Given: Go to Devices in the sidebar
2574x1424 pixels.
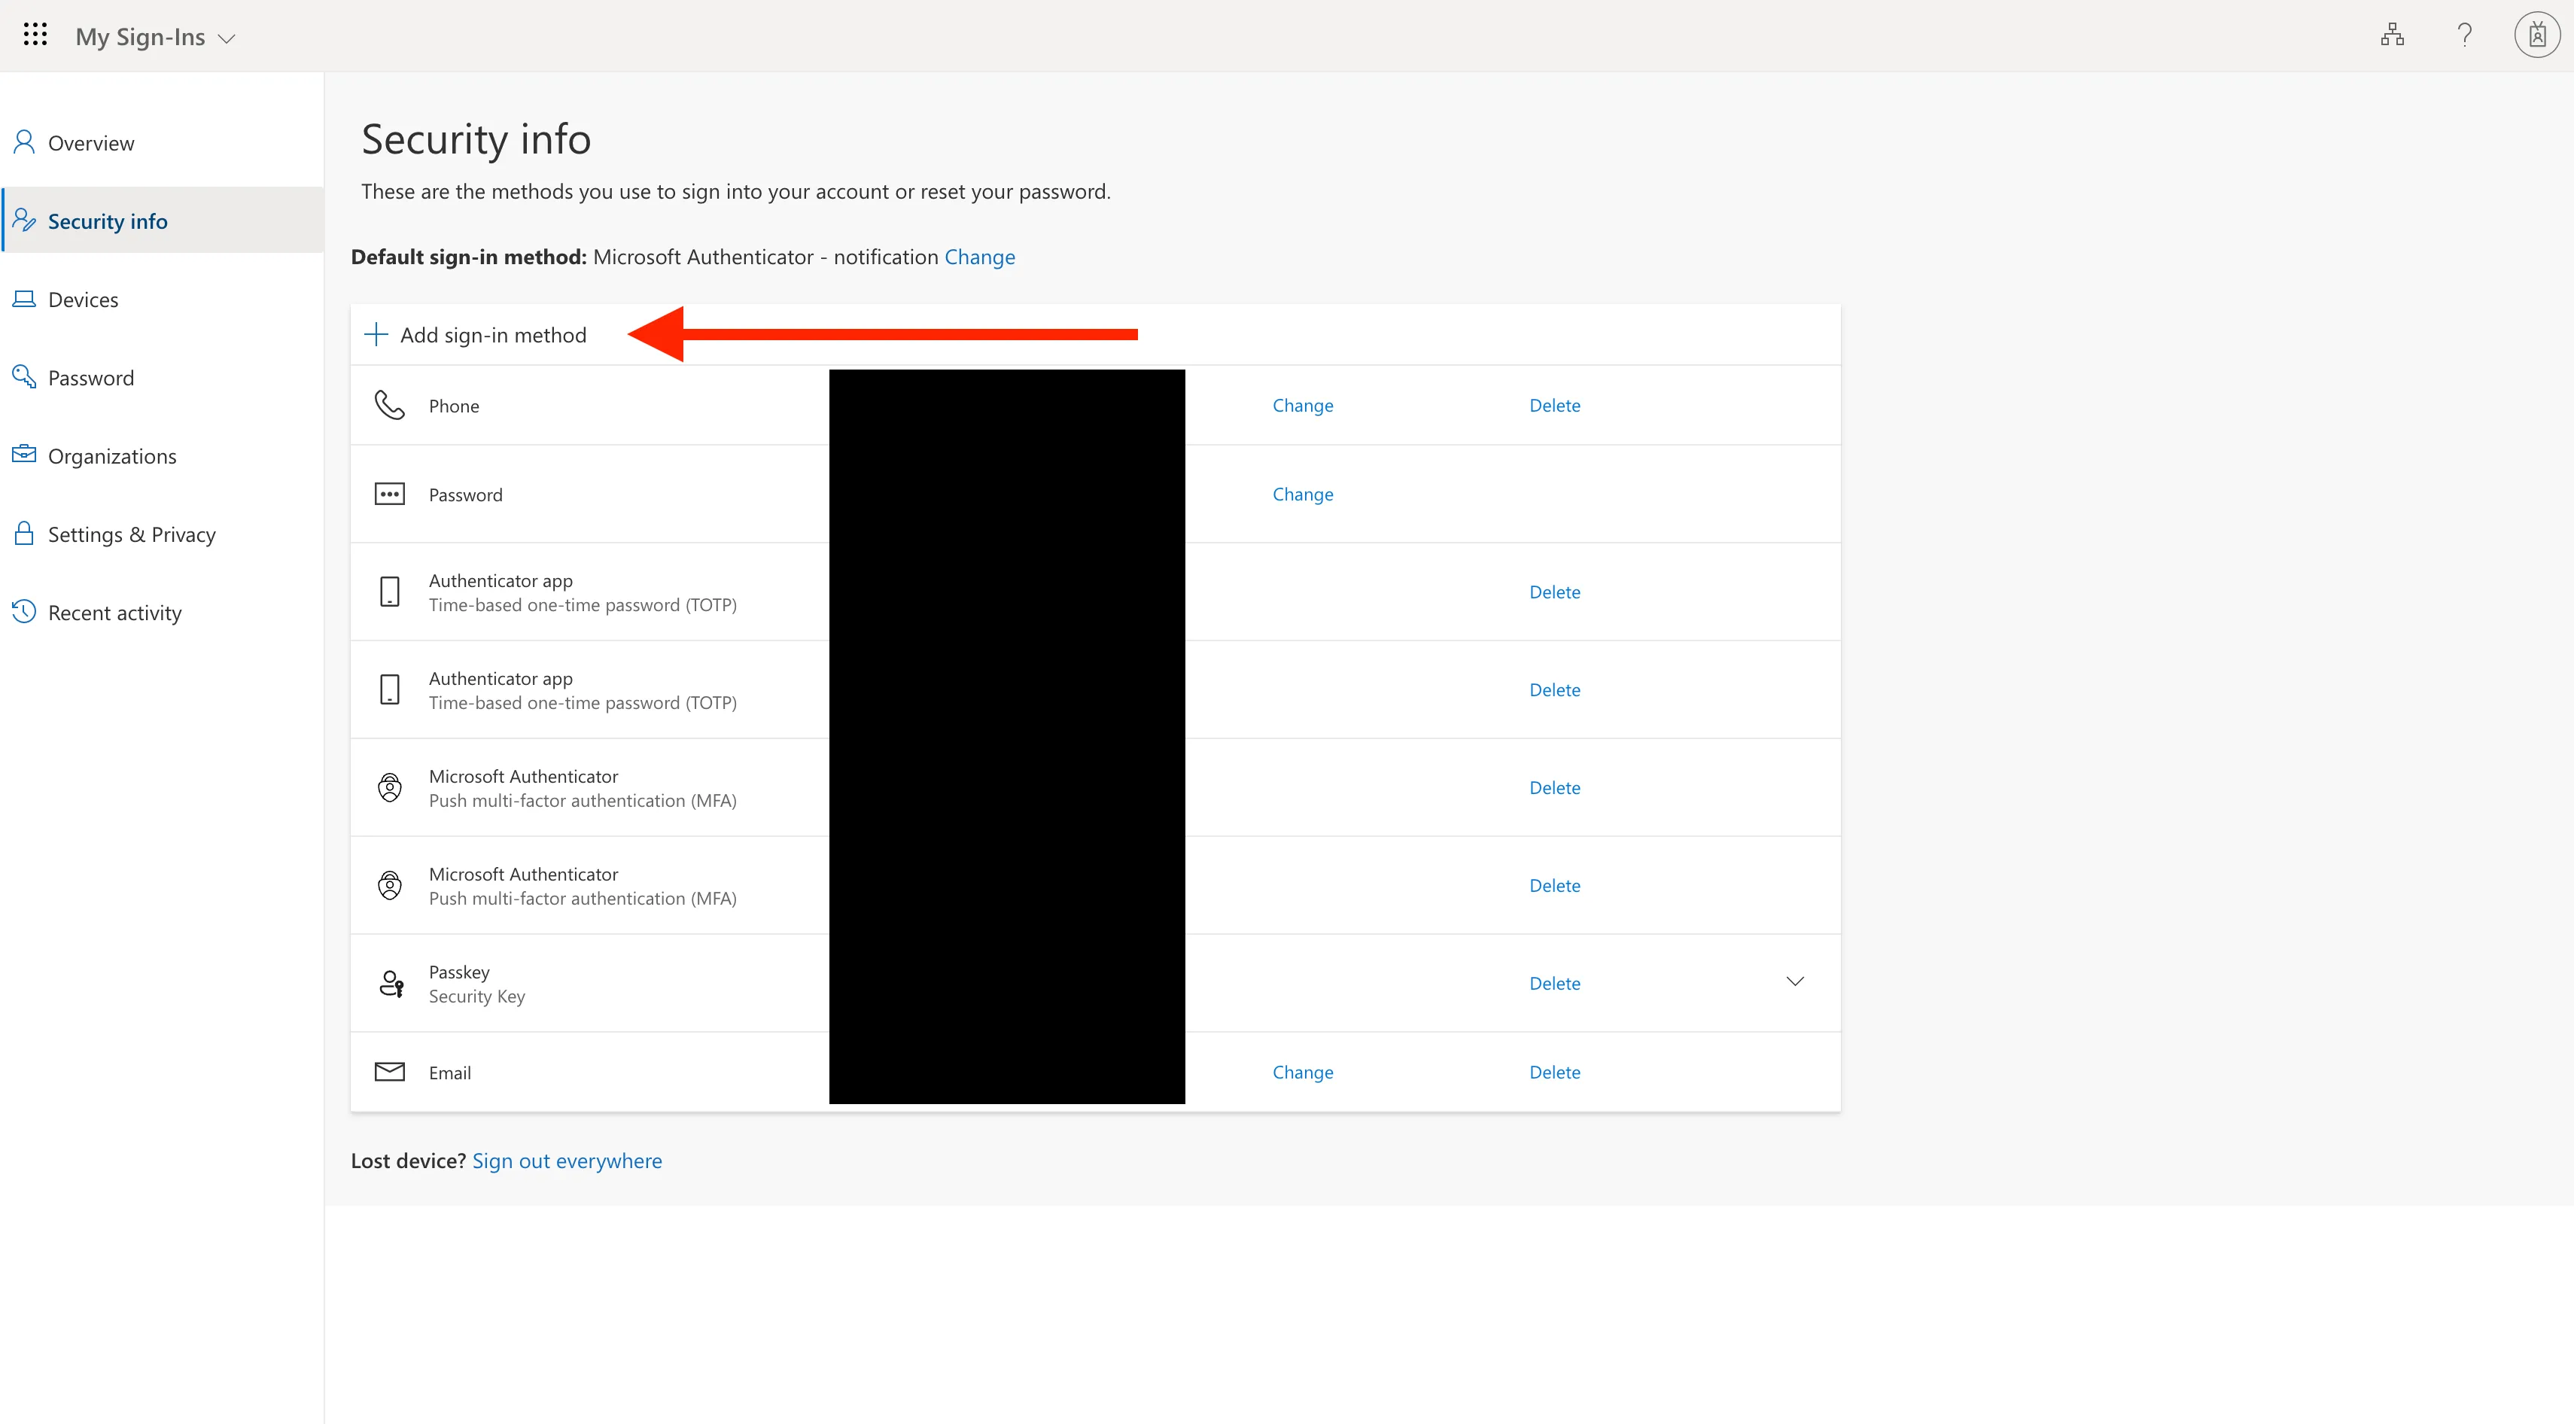Looking at the screenshot, I should (x=83, y=300).
